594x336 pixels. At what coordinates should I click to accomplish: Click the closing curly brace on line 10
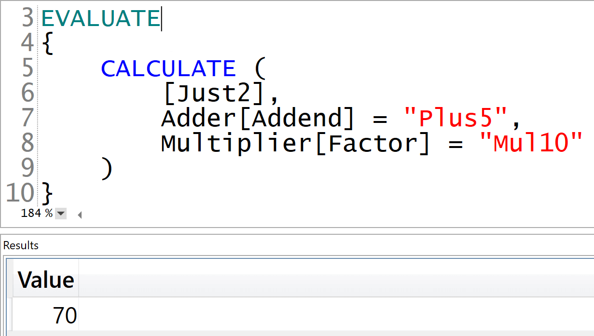pyautogui.click(x=47, y=194)
